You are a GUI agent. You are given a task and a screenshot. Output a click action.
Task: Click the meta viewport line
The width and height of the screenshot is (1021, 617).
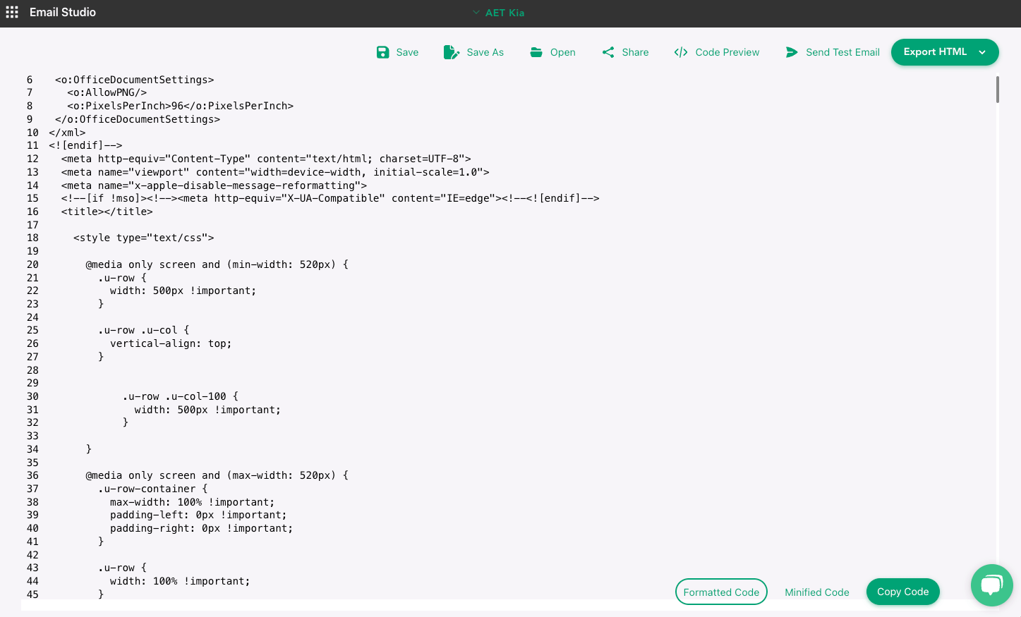275,172
